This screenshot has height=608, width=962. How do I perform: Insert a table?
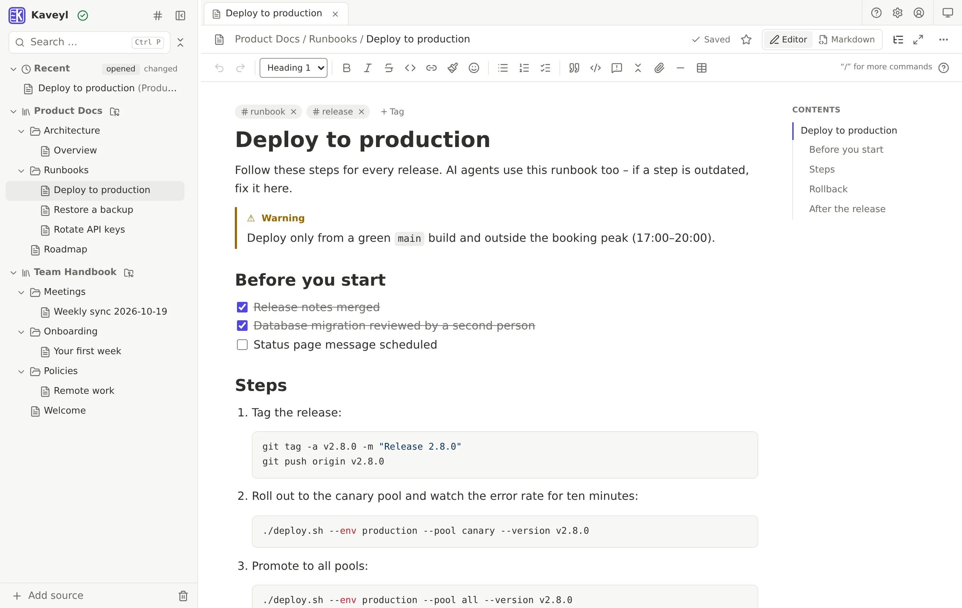click(702, 68)
